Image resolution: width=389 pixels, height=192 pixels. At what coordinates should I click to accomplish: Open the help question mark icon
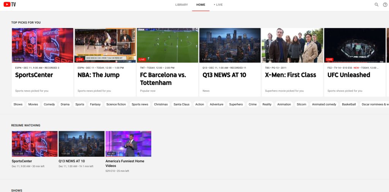click(385, 5)
